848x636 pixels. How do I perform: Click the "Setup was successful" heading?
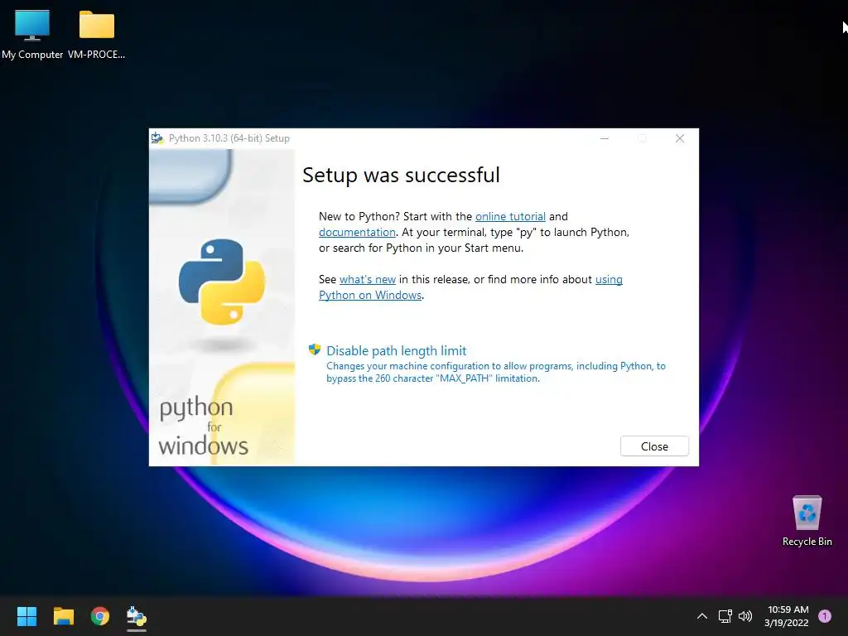pyautogui.click(x=401, y=175)
